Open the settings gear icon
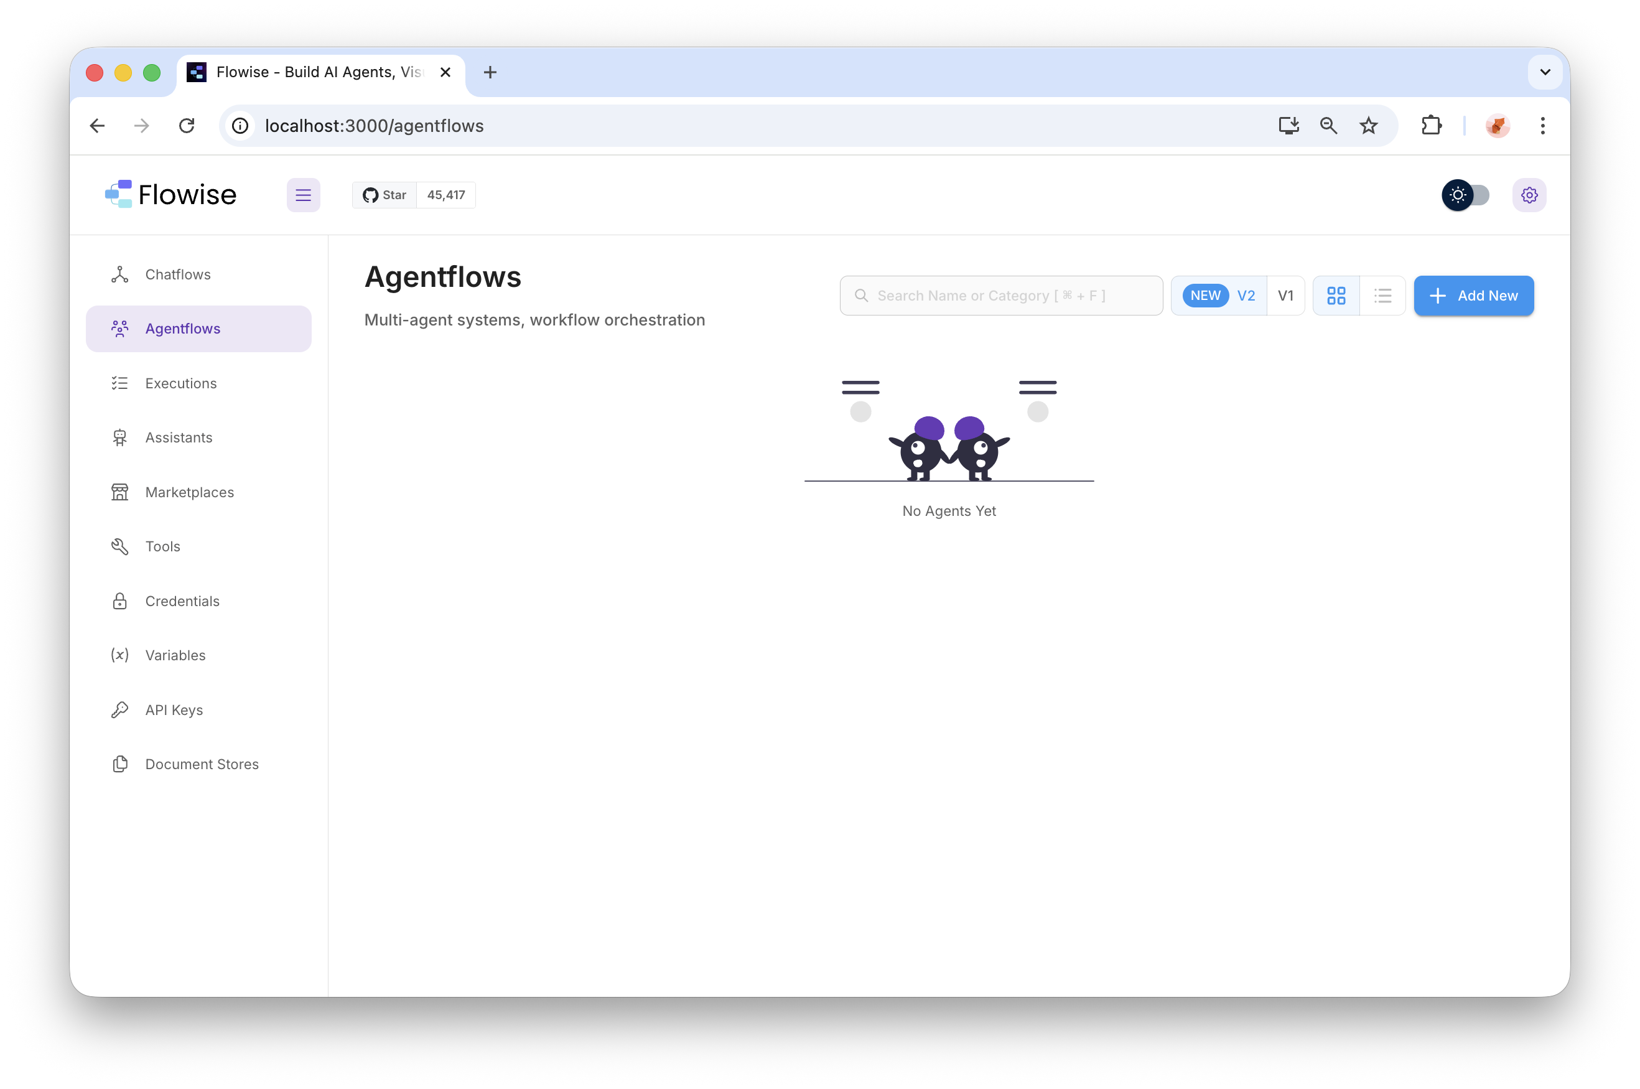 coord(1528,195)
